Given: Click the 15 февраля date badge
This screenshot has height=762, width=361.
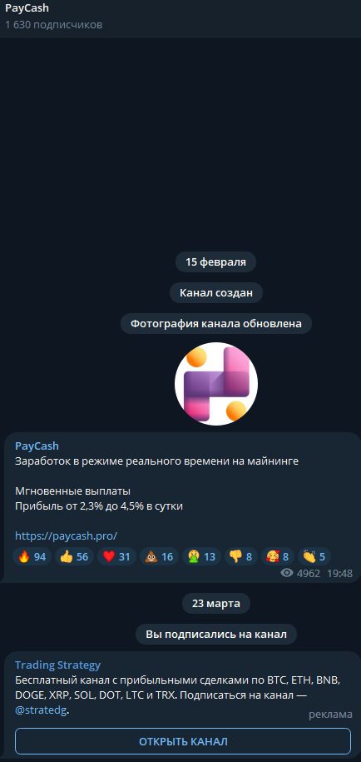Looking at the screenshot, I should 215,262.
